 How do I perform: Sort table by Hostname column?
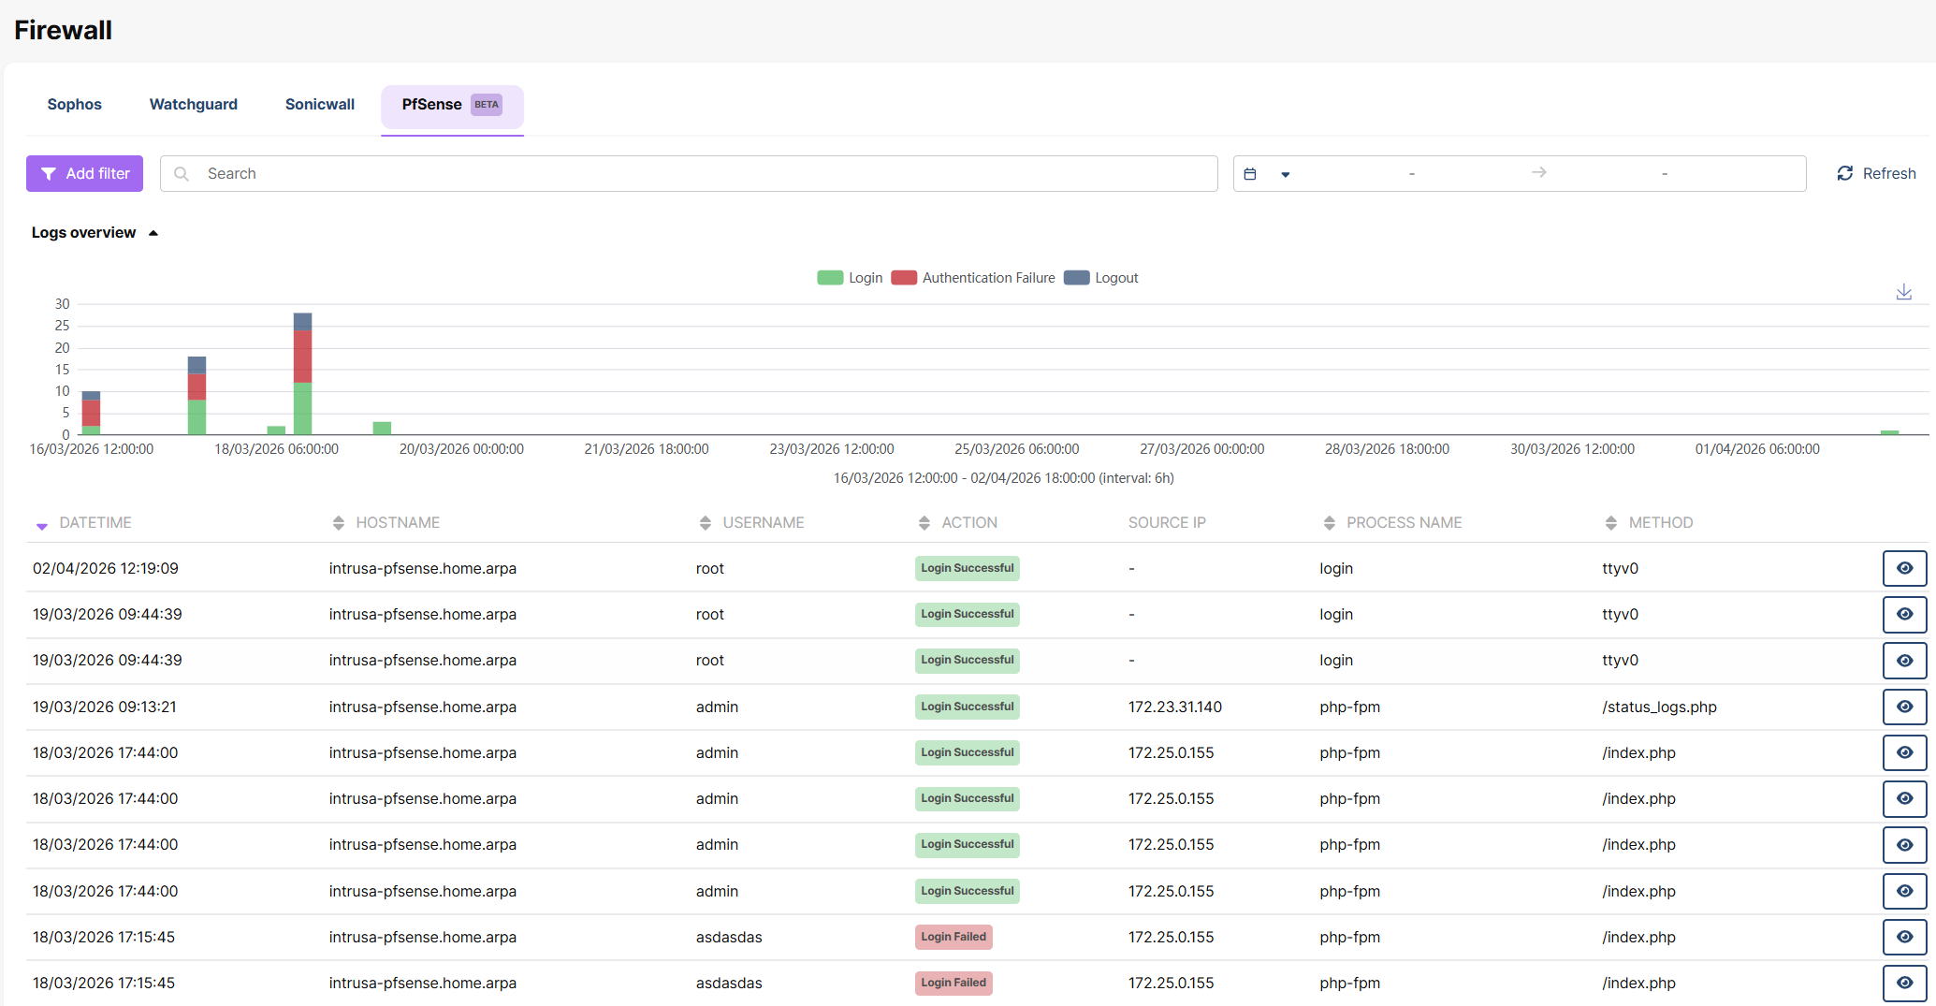(338, 523)
